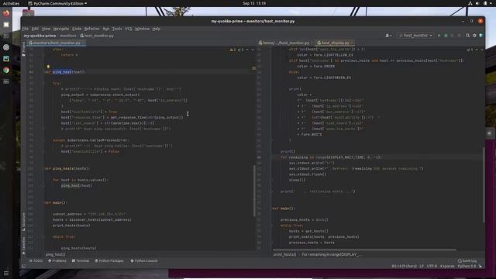496x279 pixels.
Task: Open the Structure tool window stripe
Action: [x=23, y=222]
